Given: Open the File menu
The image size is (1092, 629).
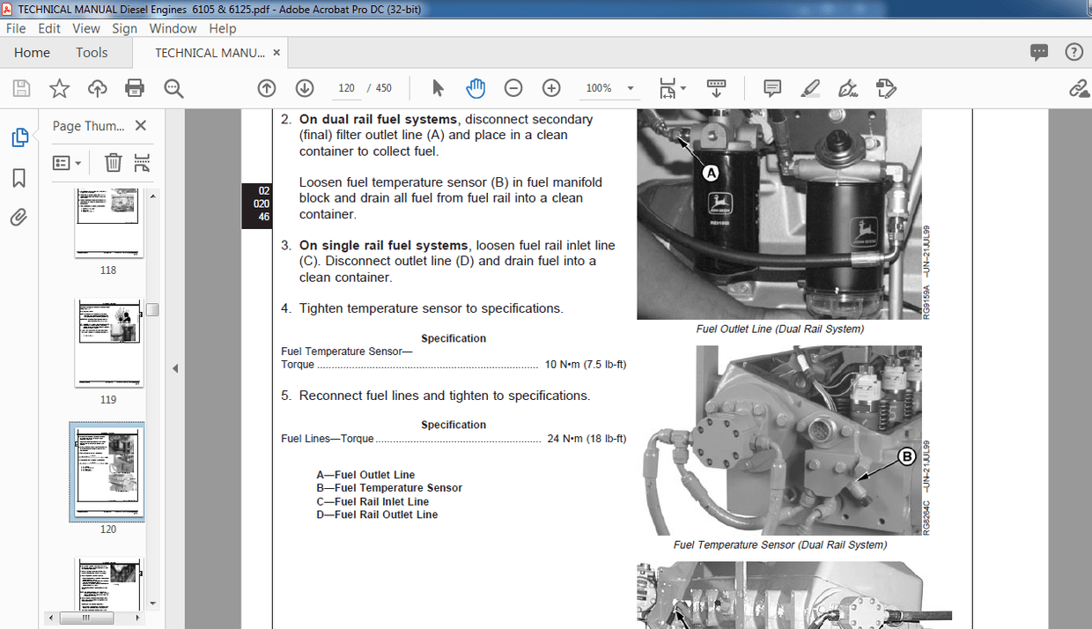Looking at the screenshot, I should (x=16, y=28).
